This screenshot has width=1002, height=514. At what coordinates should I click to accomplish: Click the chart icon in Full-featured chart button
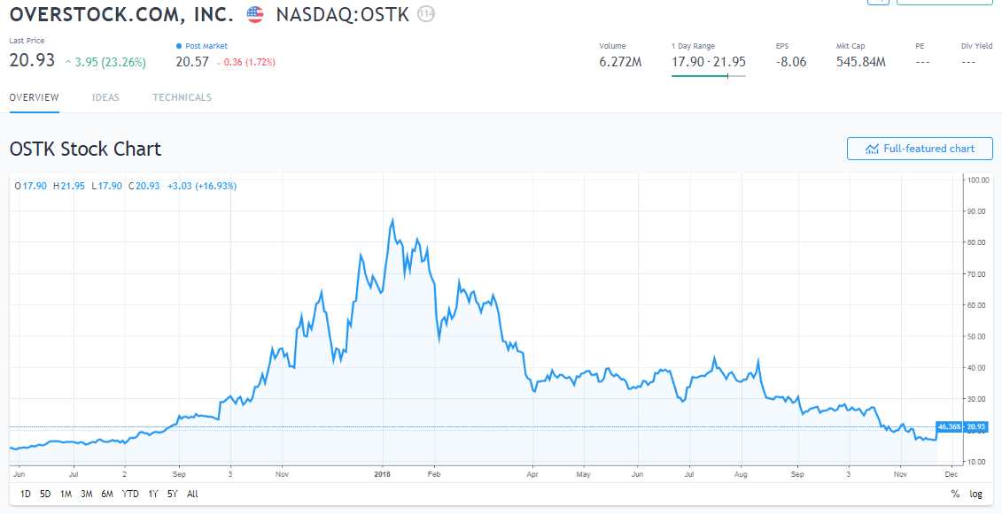872,149
